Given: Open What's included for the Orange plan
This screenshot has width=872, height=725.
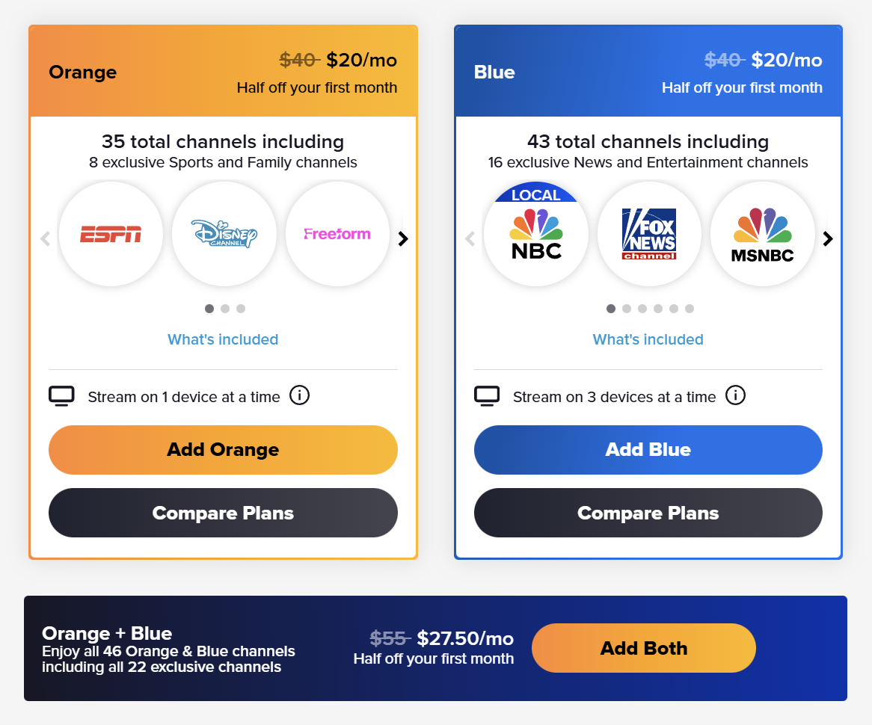Looking at the screenshot, I should point(222,339).
